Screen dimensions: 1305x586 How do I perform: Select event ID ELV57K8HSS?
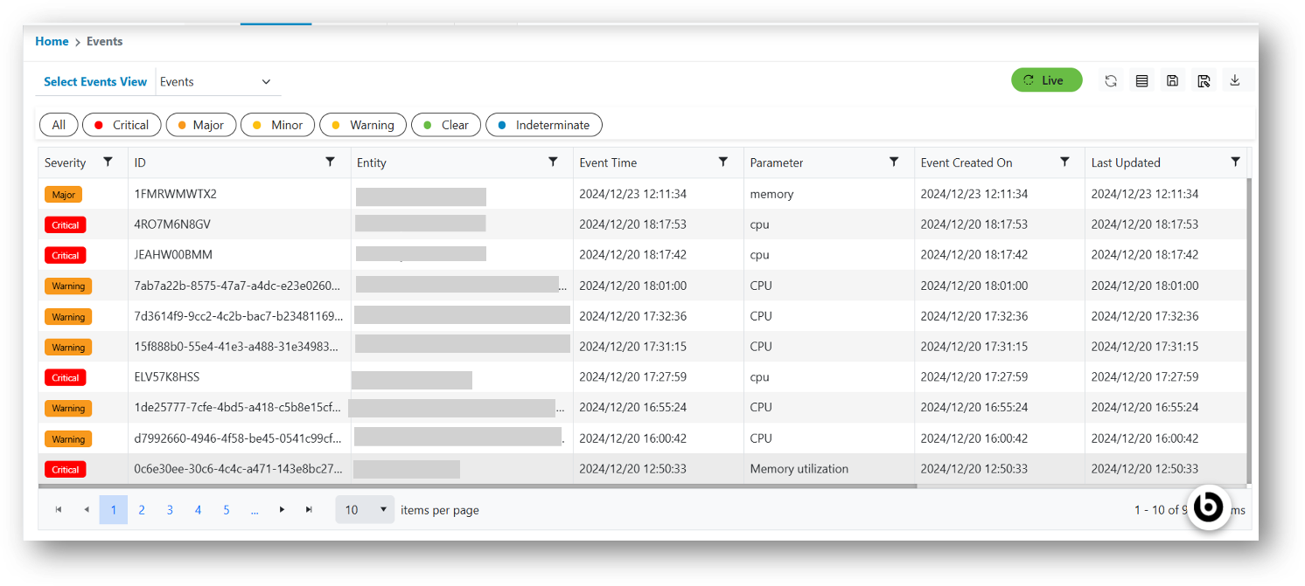(167, 377)
